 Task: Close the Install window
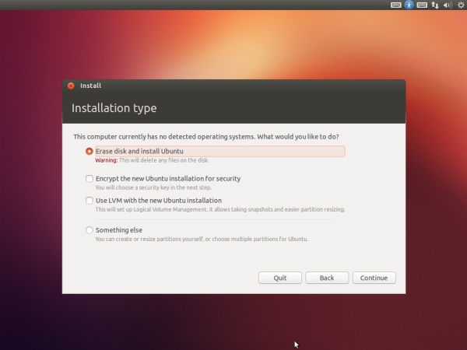tap(71, 86)
